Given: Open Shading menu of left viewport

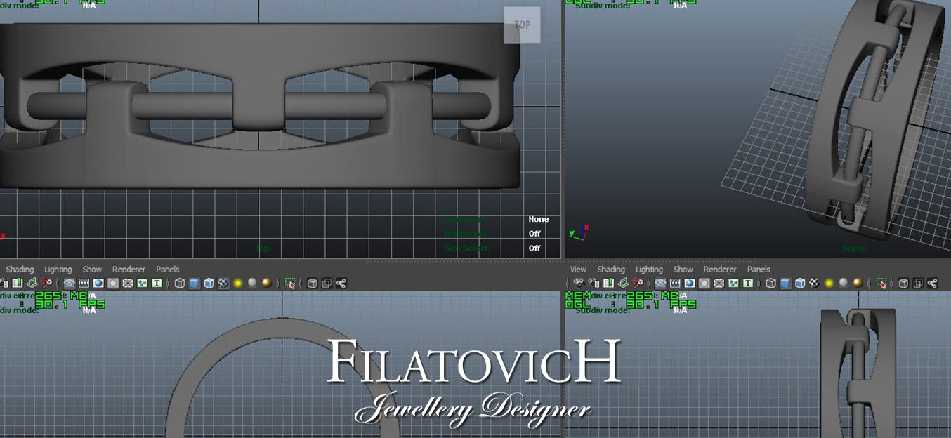Looking at the screenshot, I should pyautogui.click(x=20, y=270).
